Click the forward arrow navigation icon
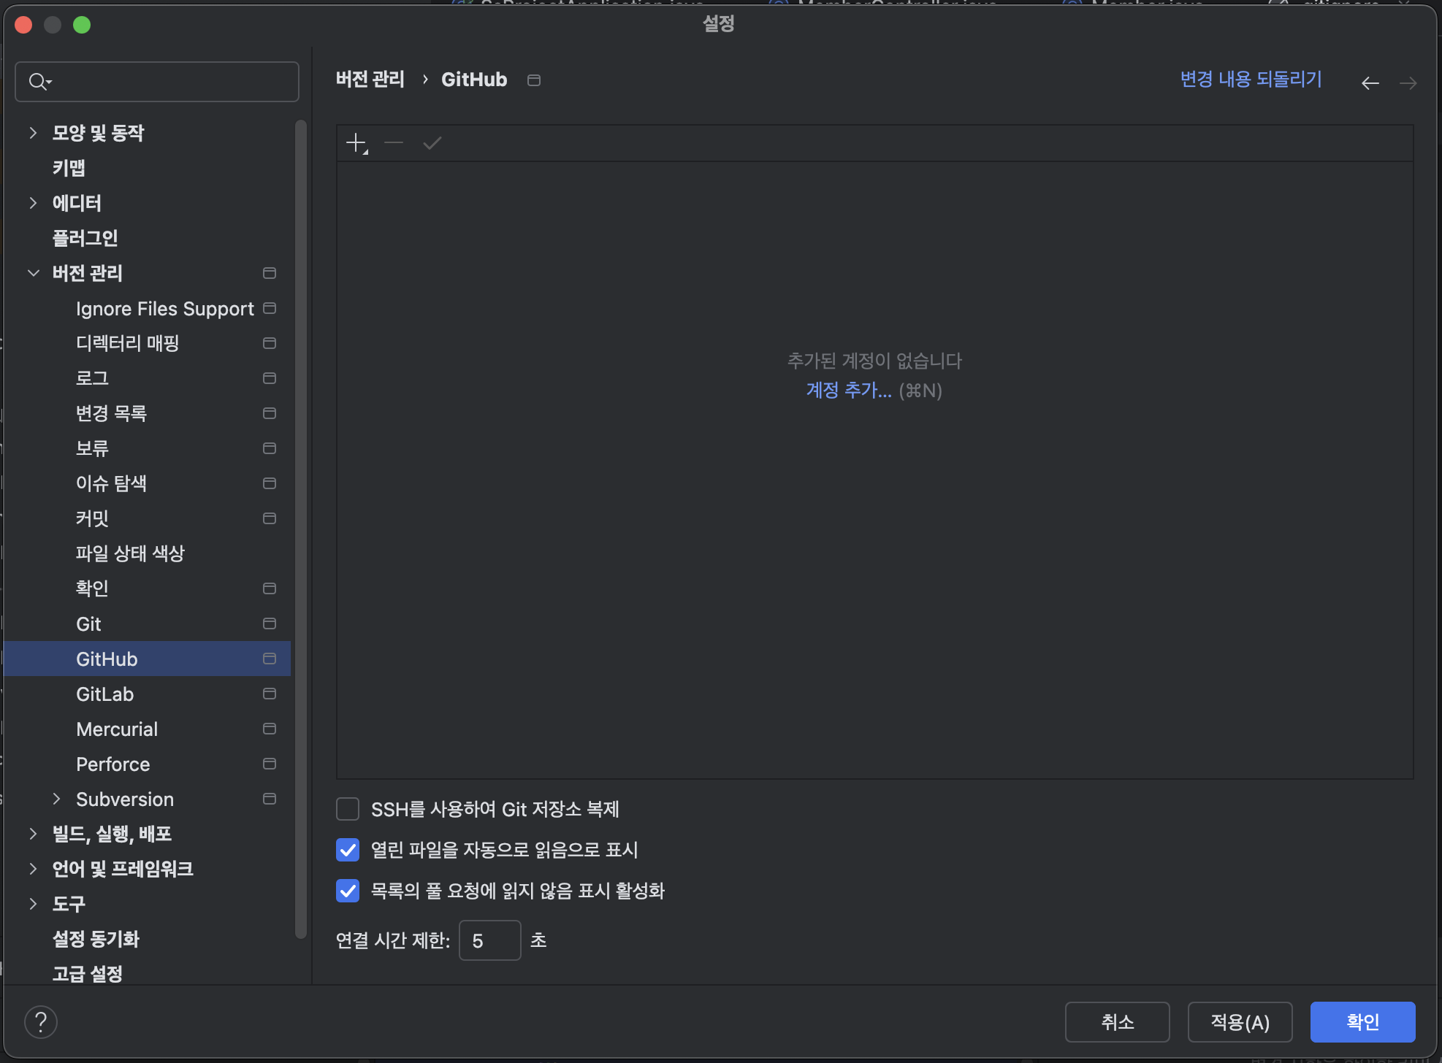1442x1063 pixels. (1408, 83)
